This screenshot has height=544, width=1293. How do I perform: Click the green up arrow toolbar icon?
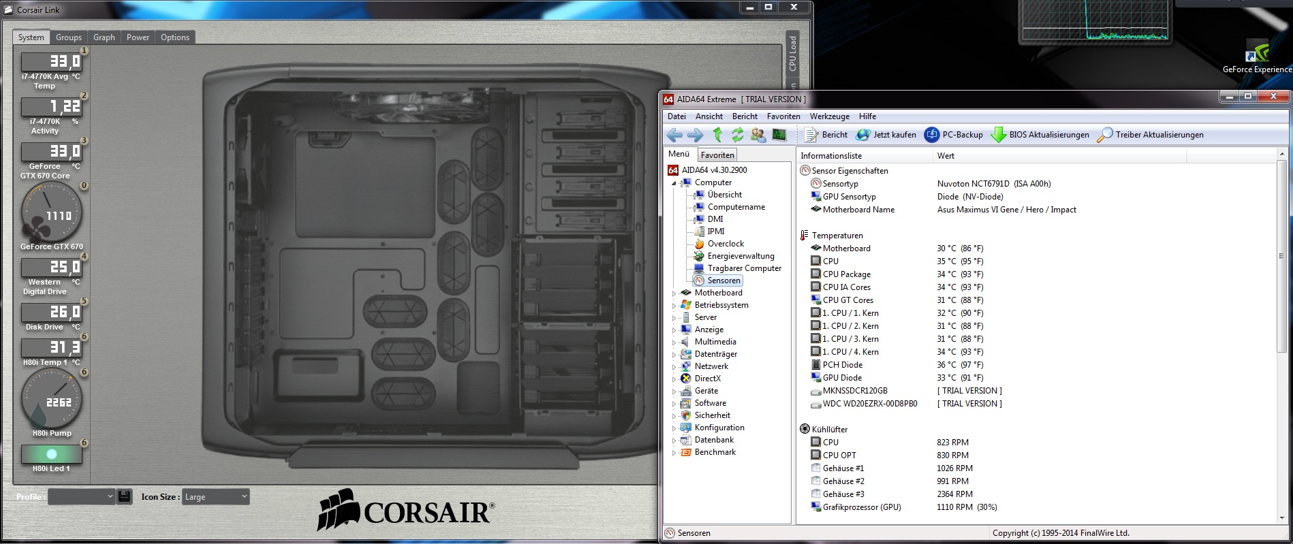tap(717, 135)
